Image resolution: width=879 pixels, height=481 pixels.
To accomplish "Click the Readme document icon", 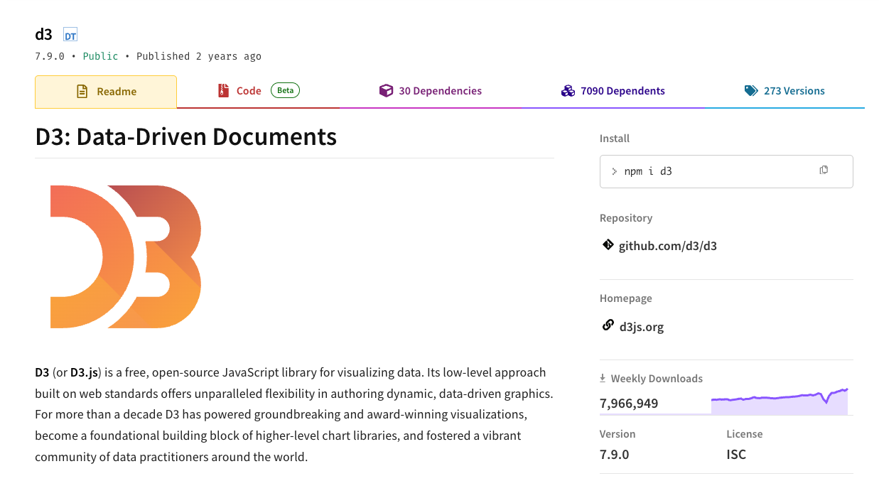I will tap(82, 91).
